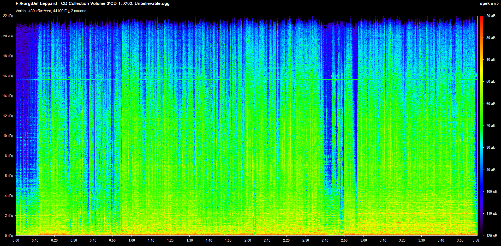The height and width of the screenshot is (246, 501).
Task: Click the 3:00 time axis label
Action: (363, 240)
